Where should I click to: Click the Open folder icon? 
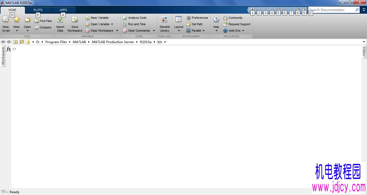[x=27, y=20]
